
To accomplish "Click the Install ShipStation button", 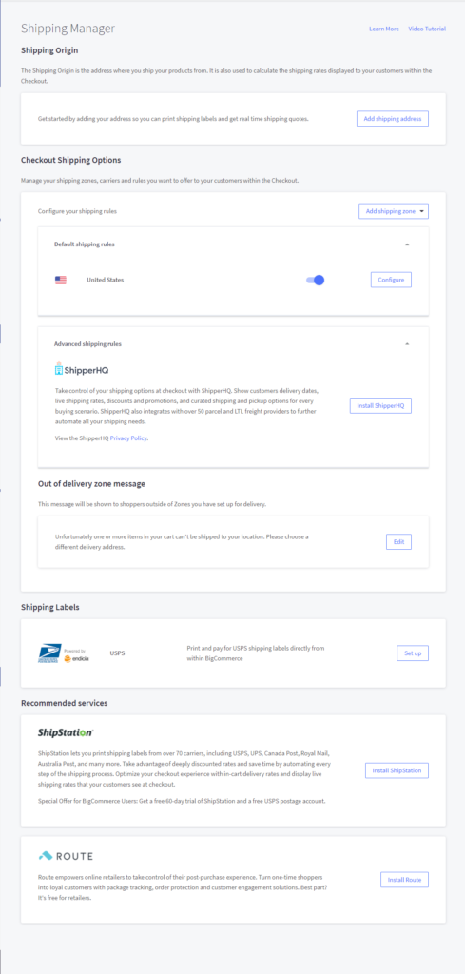I will [x=397, y=770].
